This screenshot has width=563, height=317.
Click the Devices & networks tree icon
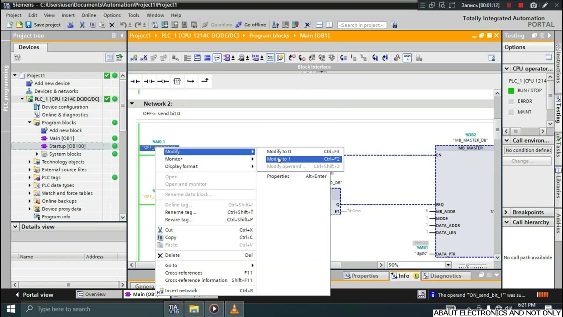tap(29, 91)
